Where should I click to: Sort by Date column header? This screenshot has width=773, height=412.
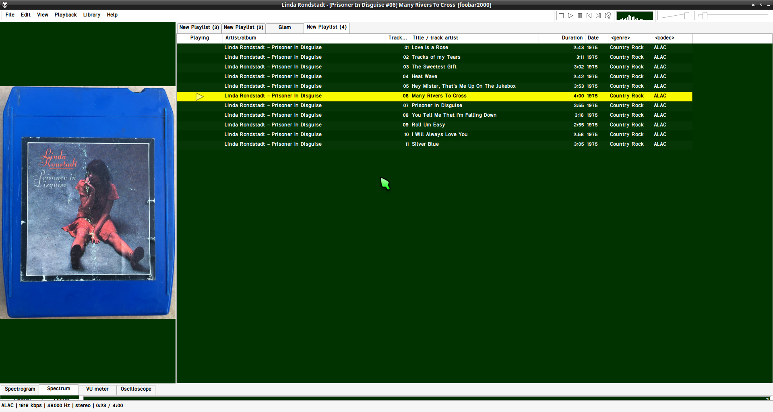click(596, 38)
